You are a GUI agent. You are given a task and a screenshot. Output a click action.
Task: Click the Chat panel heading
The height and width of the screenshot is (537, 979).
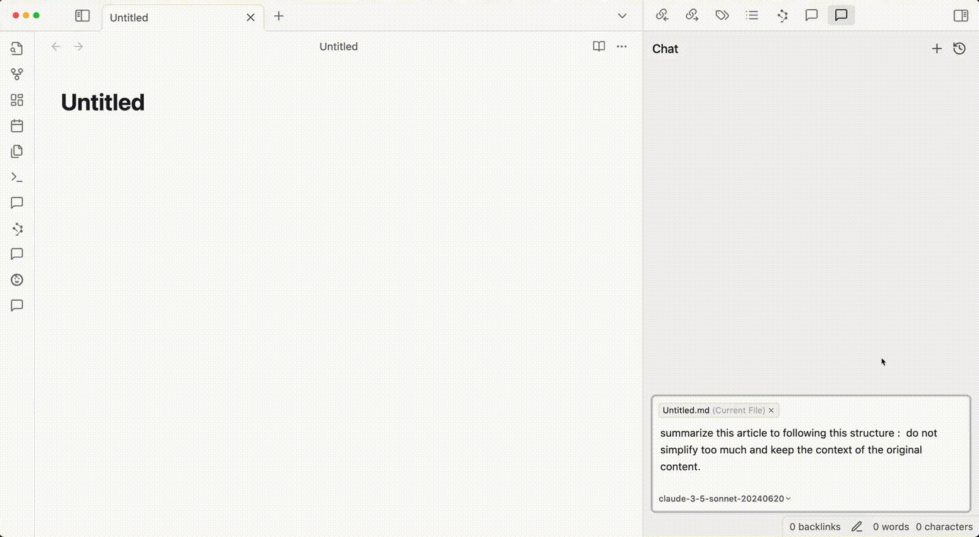pyautogui.click(x=665, y=49)
